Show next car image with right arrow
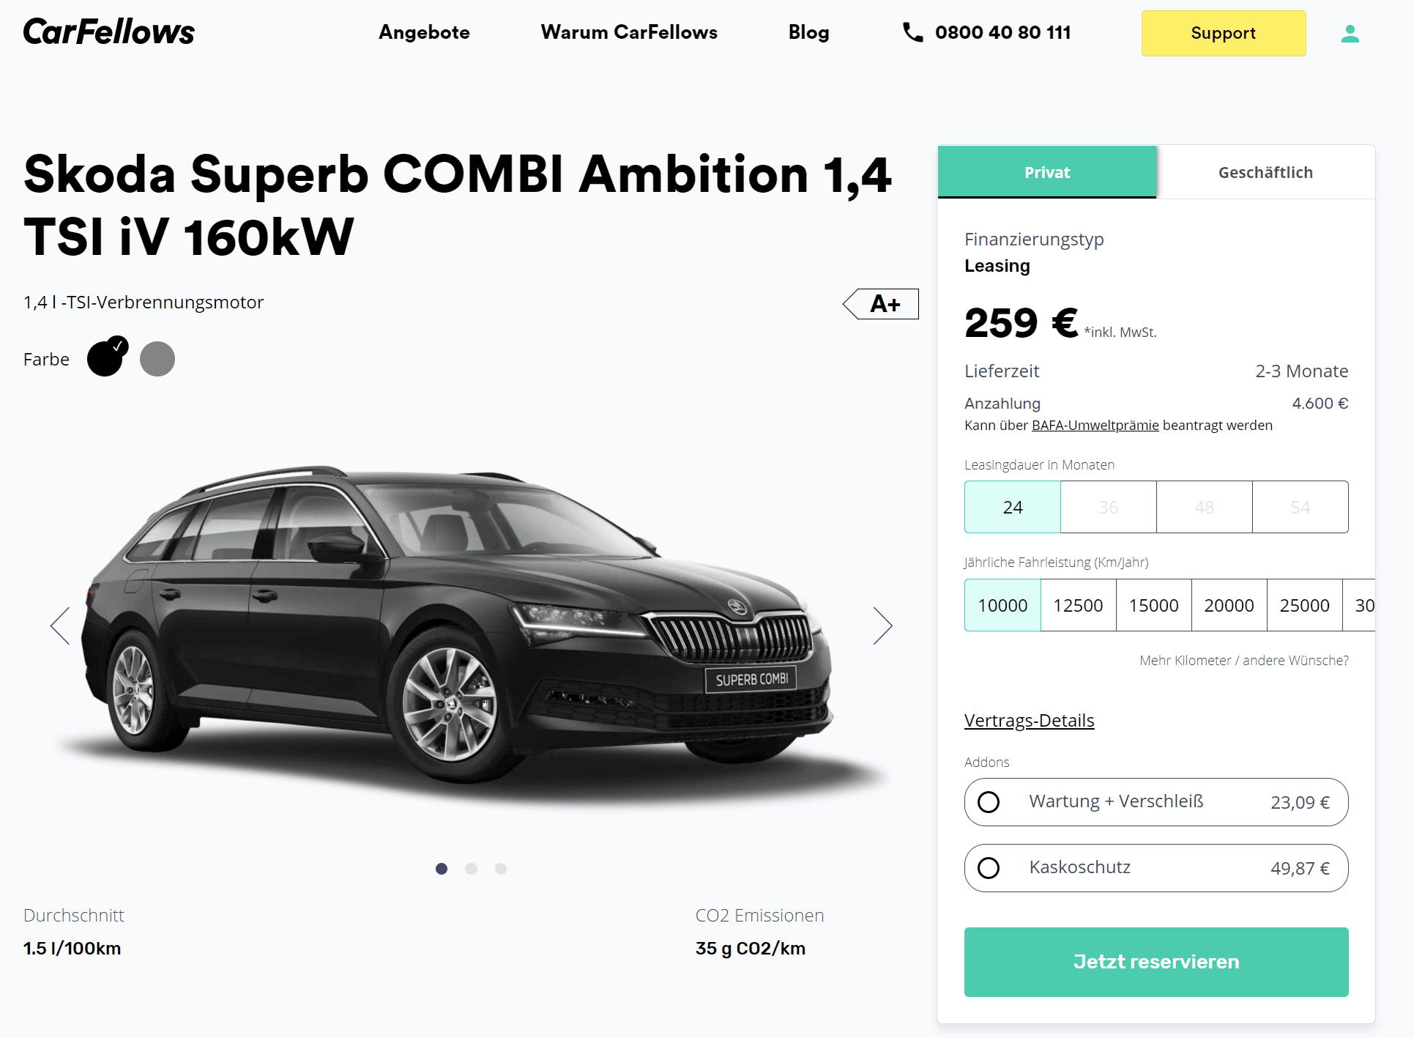 tap(882, 626)
